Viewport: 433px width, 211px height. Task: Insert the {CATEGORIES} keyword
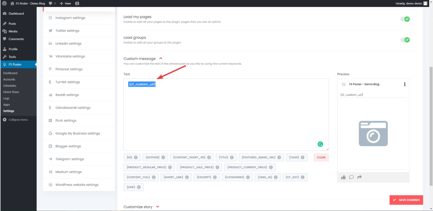point(237,177)
